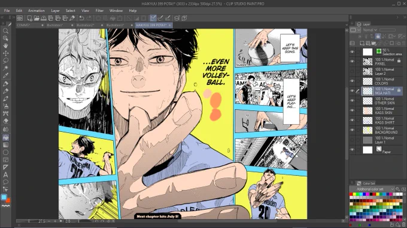This screenshot has height=228, width=407.
Task: Select the Operation object tool
Action: (x=5, y=38)
